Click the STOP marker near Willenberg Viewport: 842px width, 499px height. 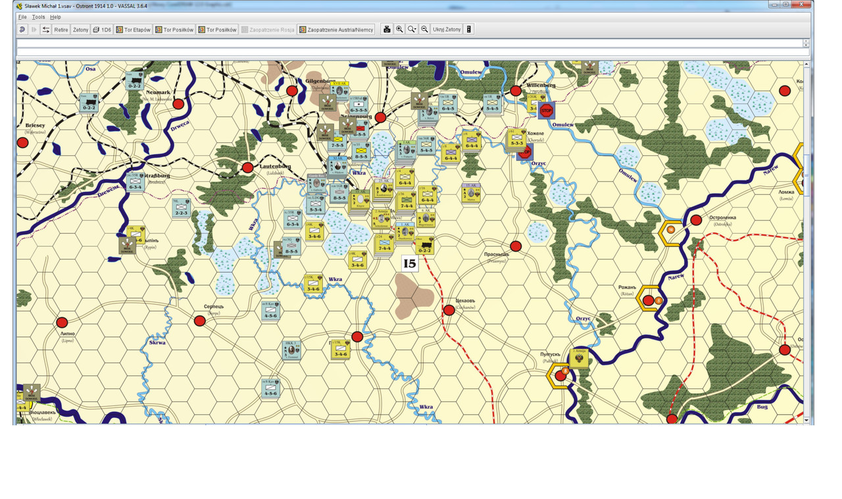pos(547,110)
